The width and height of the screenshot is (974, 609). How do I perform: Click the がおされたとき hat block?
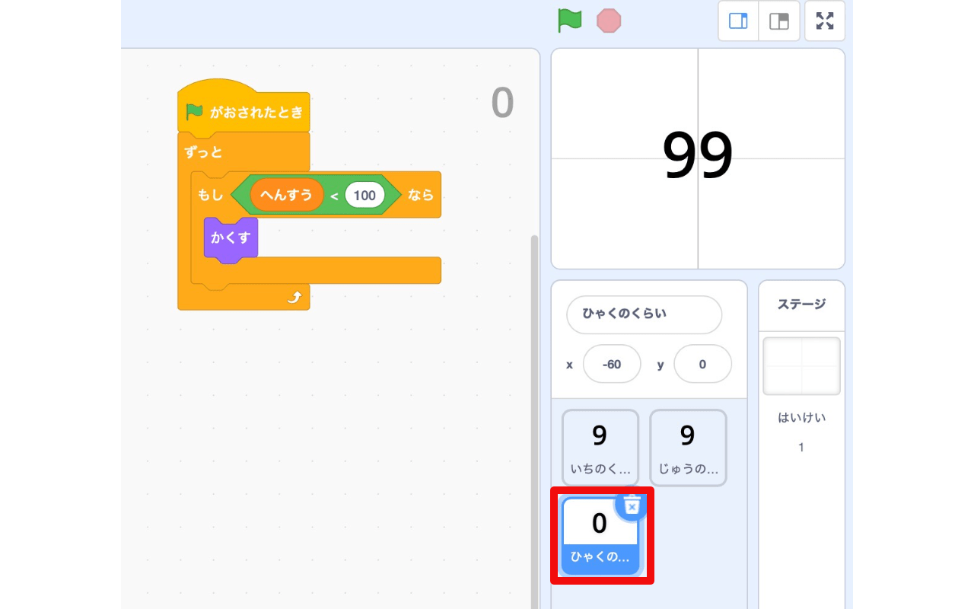click(243, 109)
